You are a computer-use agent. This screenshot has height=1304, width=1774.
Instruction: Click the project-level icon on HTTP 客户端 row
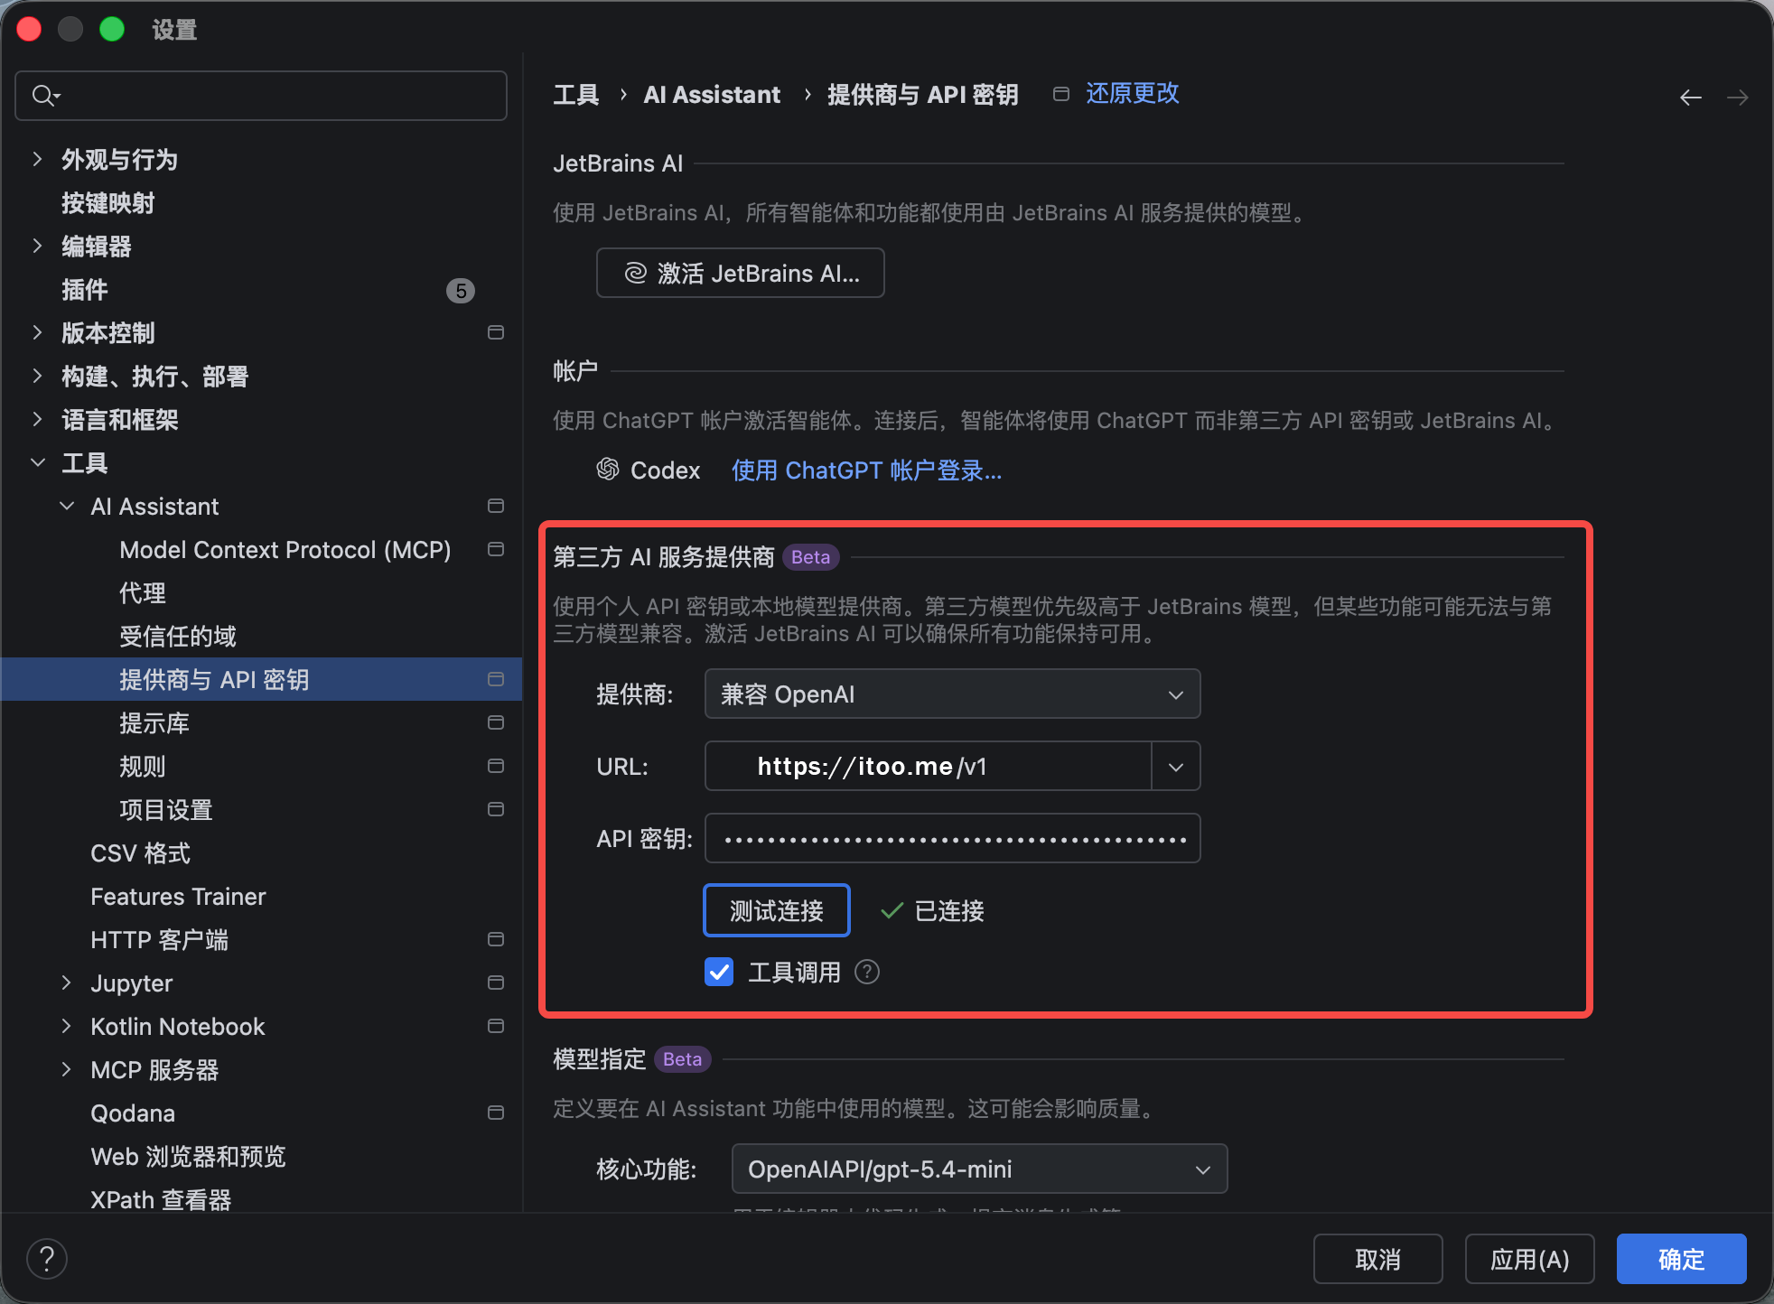click(x=496, y=939)
